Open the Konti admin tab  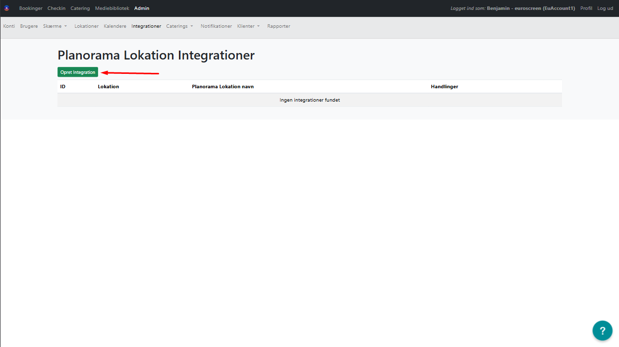[x=9, y=26]
